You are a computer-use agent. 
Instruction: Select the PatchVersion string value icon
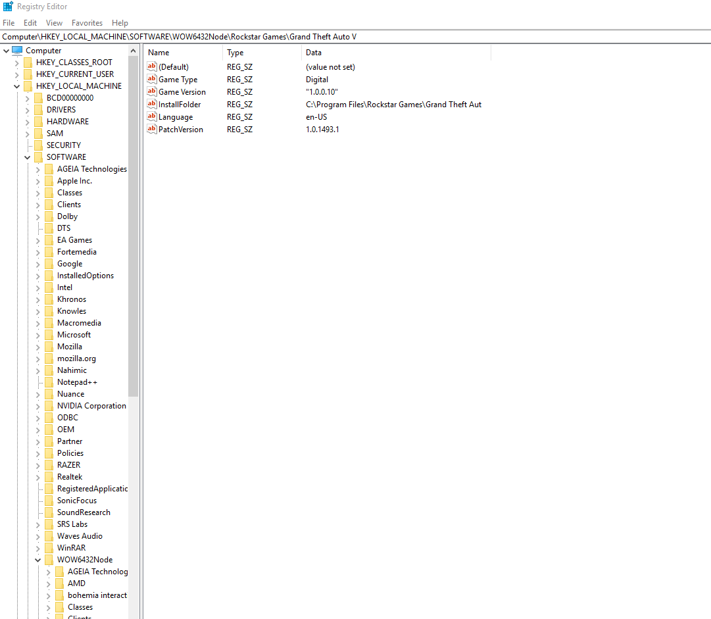152,129
